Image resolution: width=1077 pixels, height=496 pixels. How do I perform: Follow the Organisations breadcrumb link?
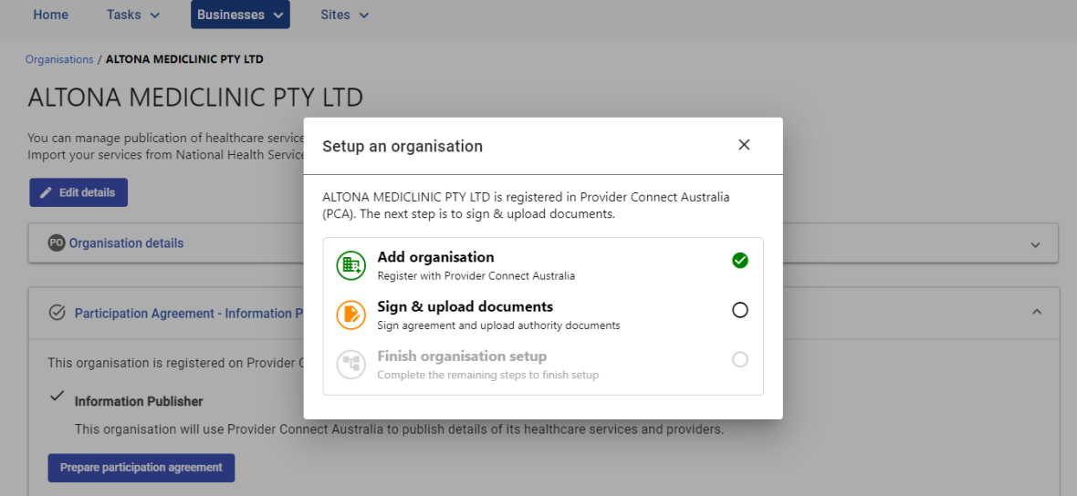pos(59,59)
